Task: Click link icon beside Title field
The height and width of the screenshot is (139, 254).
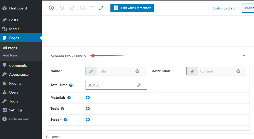Action: 91,71
